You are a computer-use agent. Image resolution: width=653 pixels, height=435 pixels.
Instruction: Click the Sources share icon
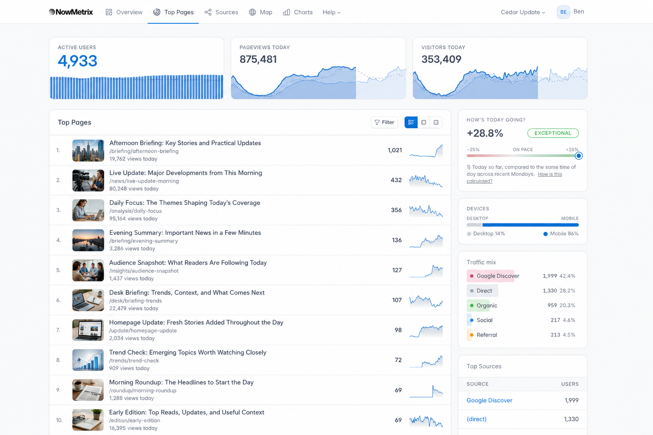pos(208,12)
